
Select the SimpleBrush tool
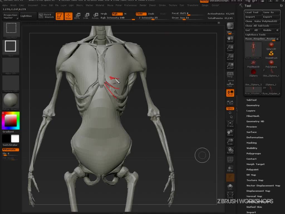271,55
